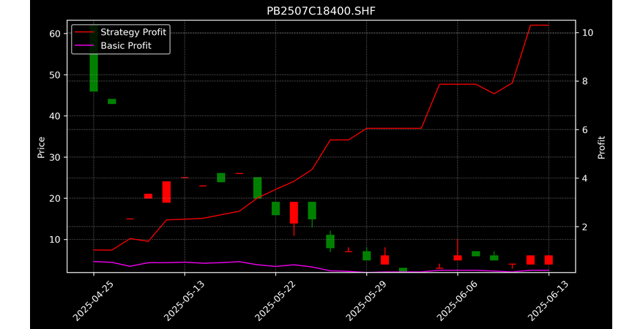The image size is (643, 329).
Task: Click the 2025-05-13 date label
Action: [x=184, y=301]
